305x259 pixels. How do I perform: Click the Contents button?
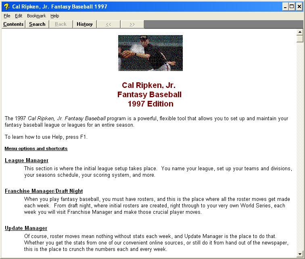click(x=13, y=24)
